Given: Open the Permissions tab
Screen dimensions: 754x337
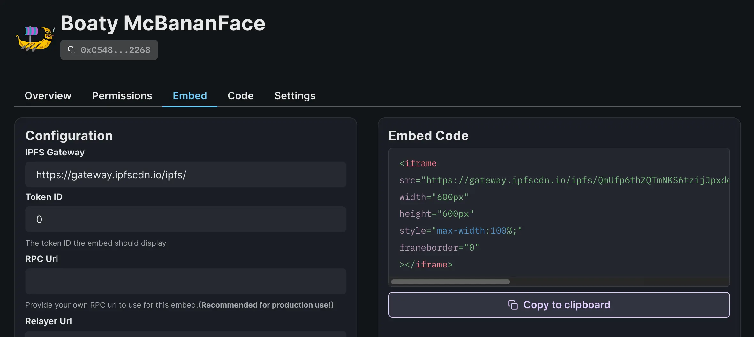Looking at the screenshot, I should tap(122, 96).
